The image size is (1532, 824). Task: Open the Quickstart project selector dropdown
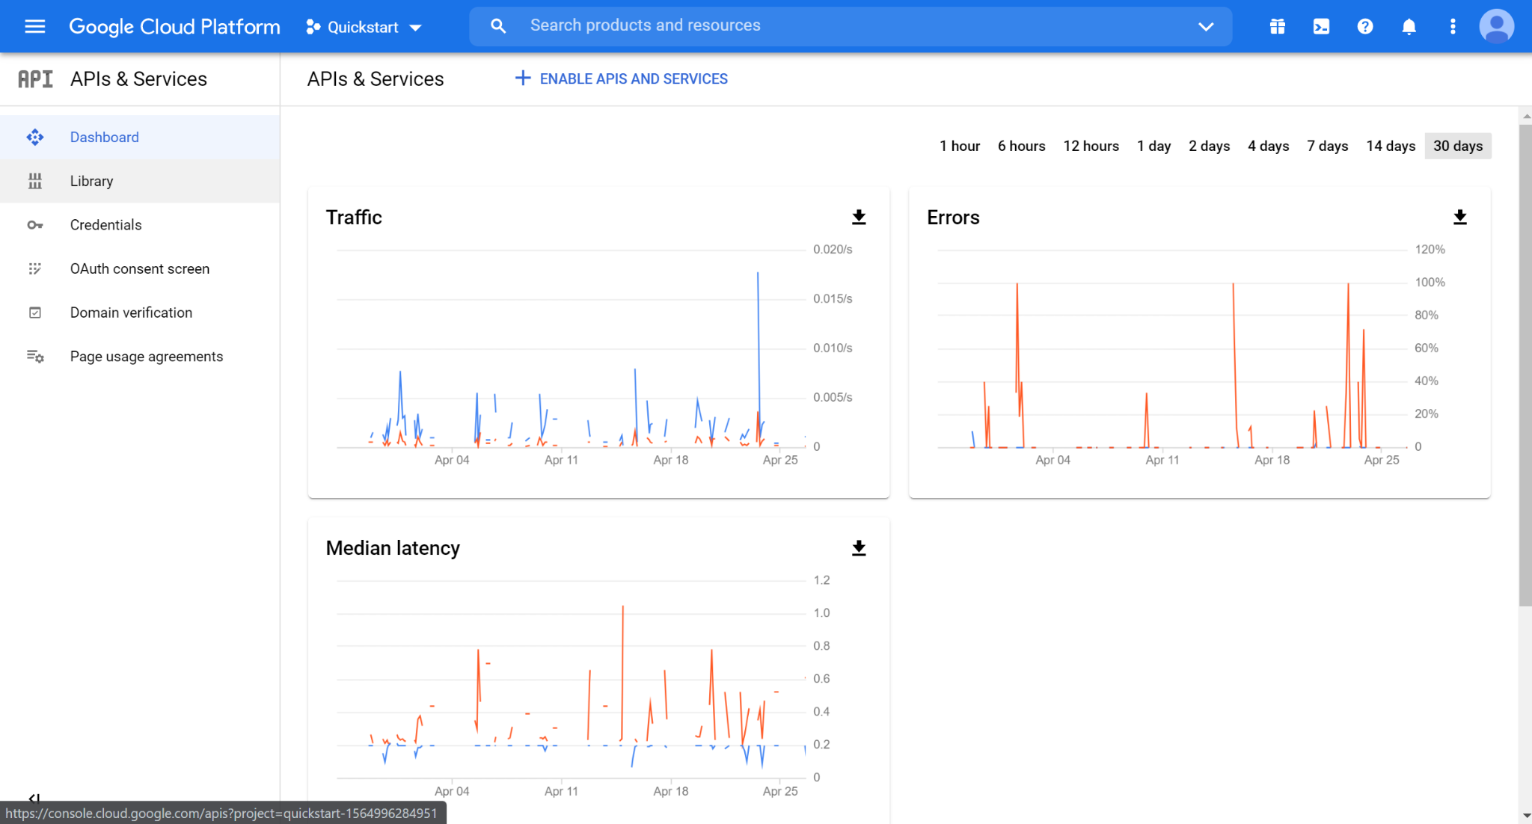(x=364, y=27)
